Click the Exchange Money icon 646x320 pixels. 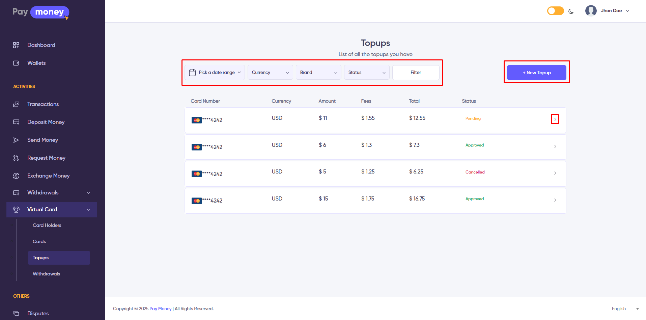pyautogui.click(x=16, y=176)
